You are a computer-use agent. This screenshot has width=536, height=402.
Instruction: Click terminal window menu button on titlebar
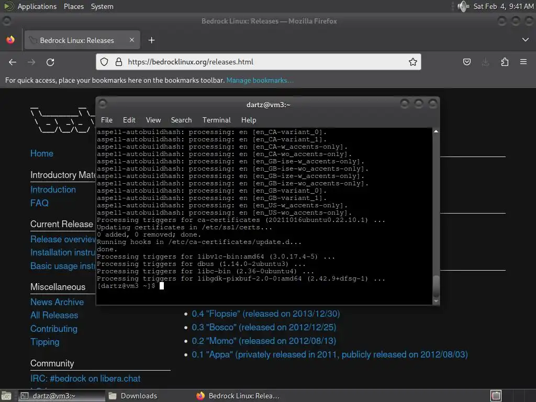coord(103,103)
